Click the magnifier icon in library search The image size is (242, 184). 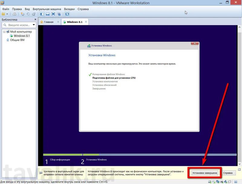click(x=5, y=25)
